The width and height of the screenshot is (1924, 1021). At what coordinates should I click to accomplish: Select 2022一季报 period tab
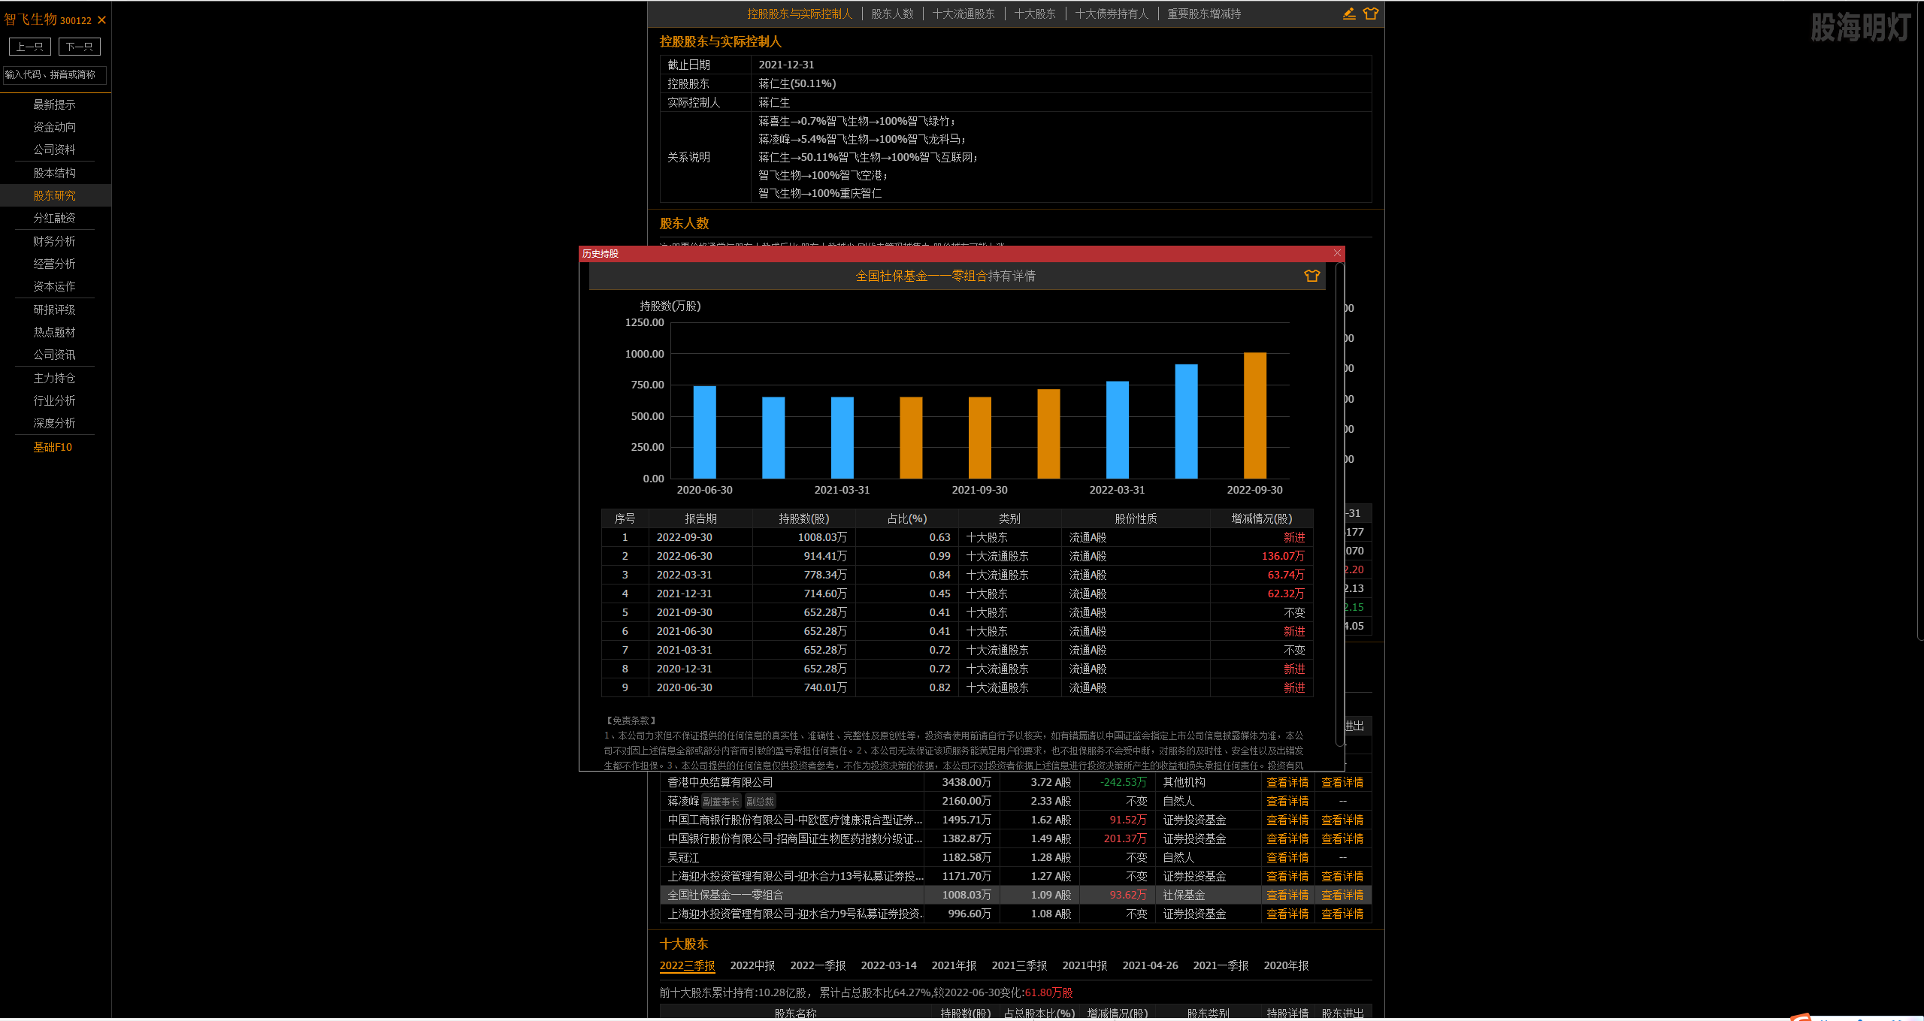pyautogui.click(x=818, y=965)
